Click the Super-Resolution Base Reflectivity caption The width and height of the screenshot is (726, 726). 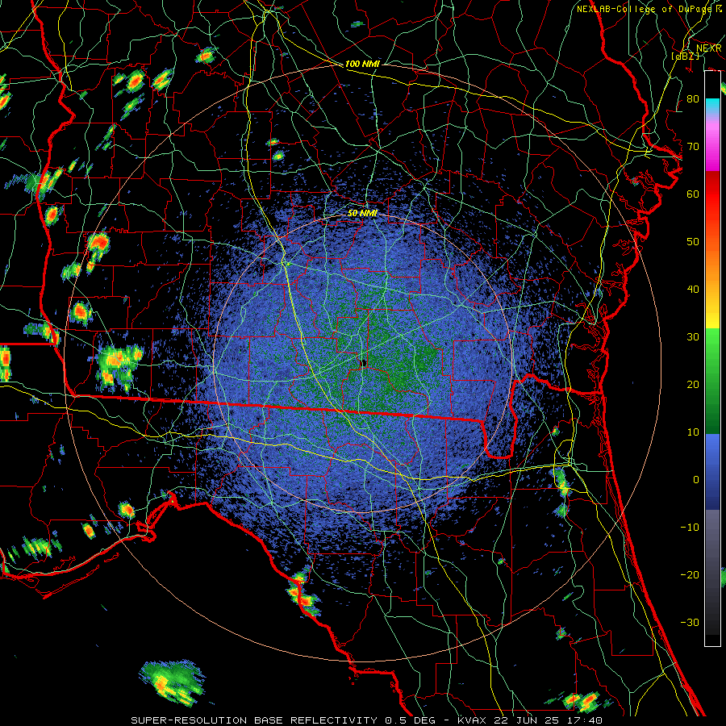[x=367, y=720]
